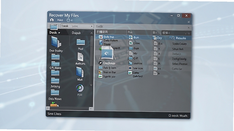Click the Pik column header

point(139,32)
